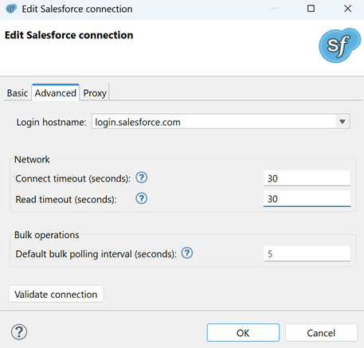364x348 pixels.
Task: Click the Default bulk polling interval field
Action: click(x=307, y=254)
